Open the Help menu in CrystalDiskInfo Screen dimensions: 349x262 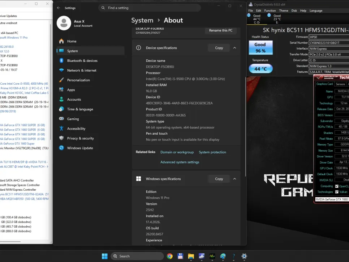click(303, 10)
